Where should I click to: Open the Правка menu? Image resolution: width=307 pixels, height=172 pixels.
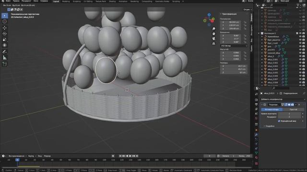pyautogui.click(x=16, y=1)
